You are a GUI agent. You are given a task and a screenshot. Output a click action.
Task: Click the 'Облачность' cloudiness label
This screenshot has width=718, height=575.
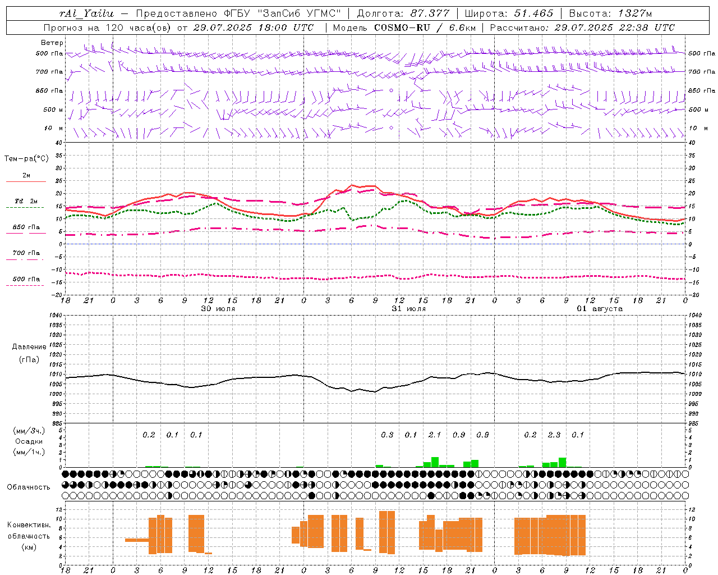(x=29, y=487)
